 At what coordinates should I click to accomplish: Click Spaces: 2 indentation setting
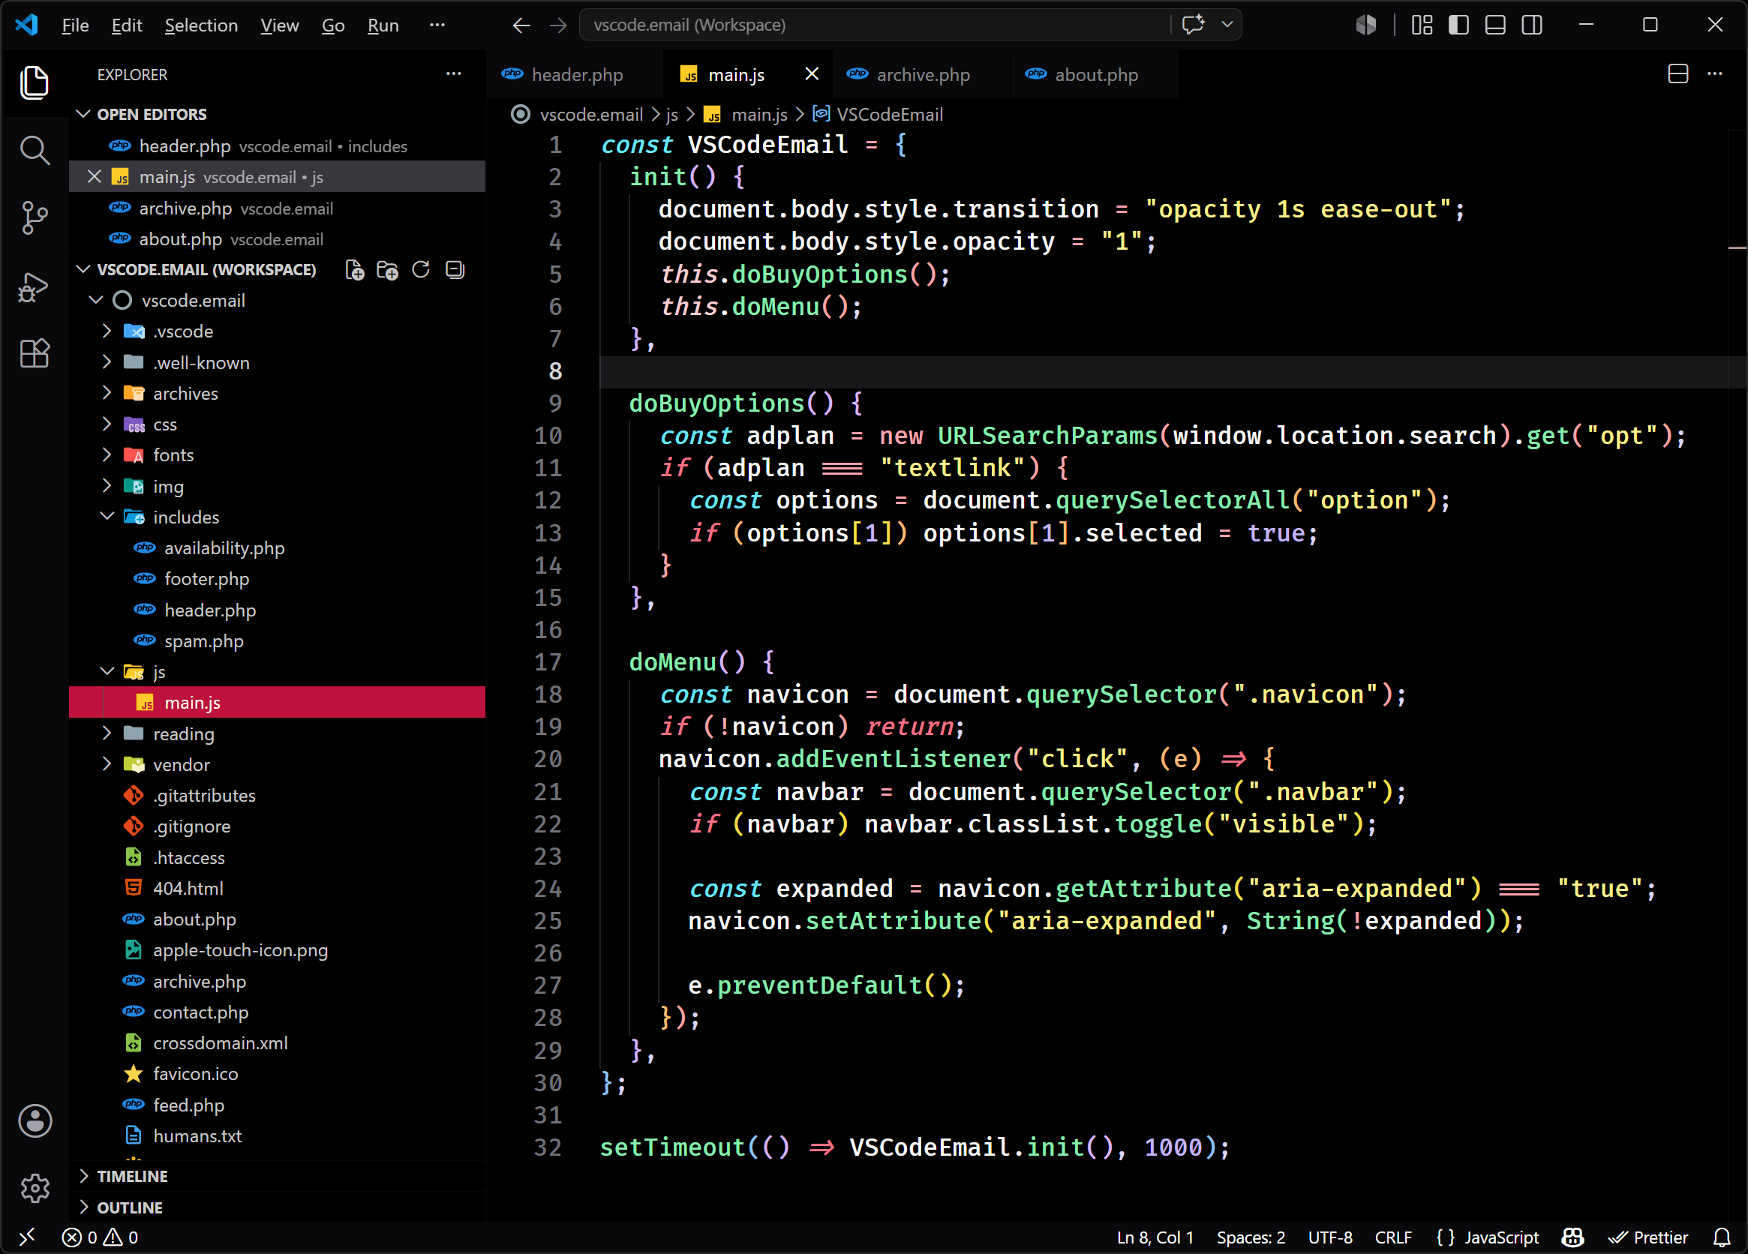1251,1237
